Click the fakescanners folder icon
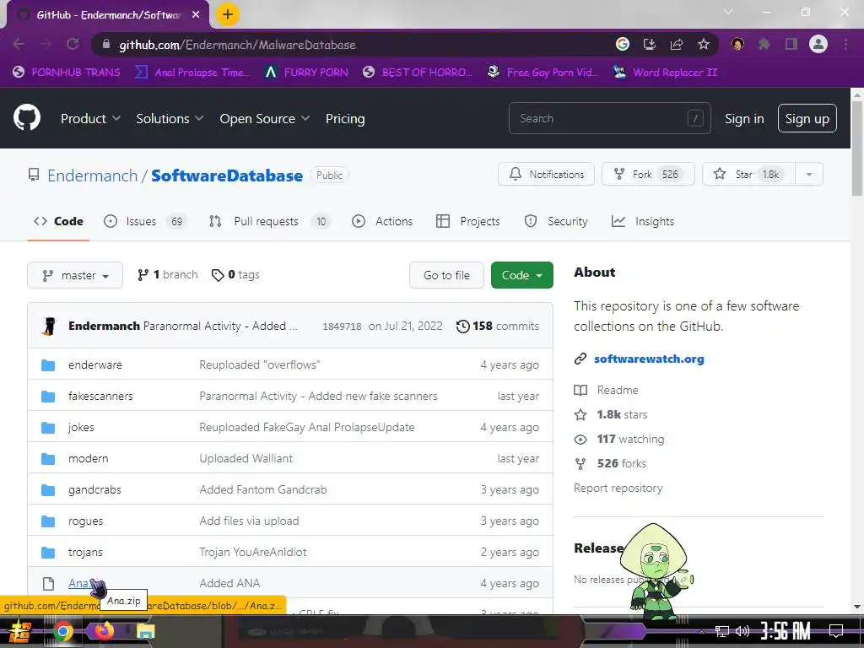864x648 pixels. tap(48, 397)
